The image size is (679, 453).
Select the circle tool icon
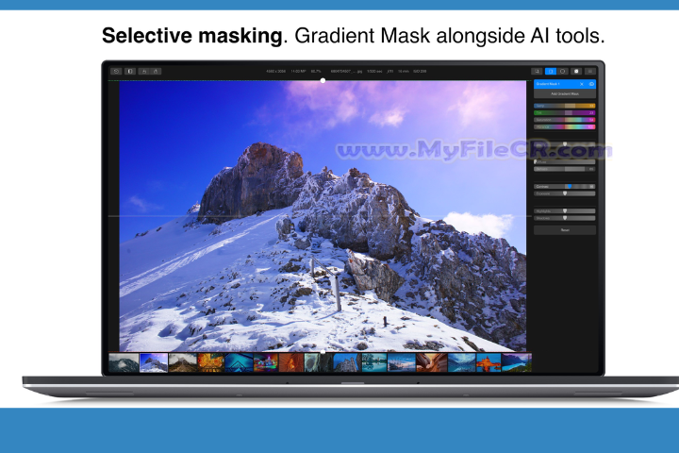[563, 71]
